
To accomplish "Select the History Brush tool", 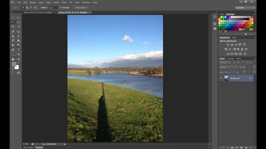I will (18, 36).
